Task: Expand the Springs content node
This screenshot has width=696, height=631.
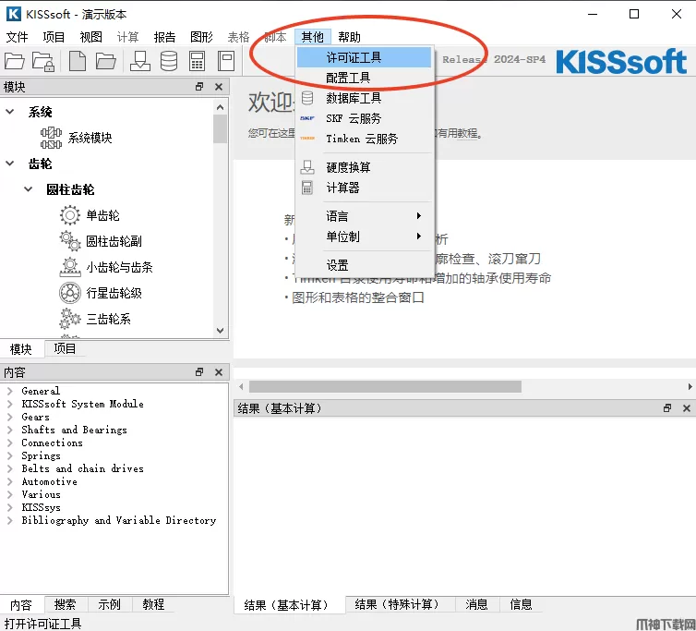Action: tap(10, 455)
